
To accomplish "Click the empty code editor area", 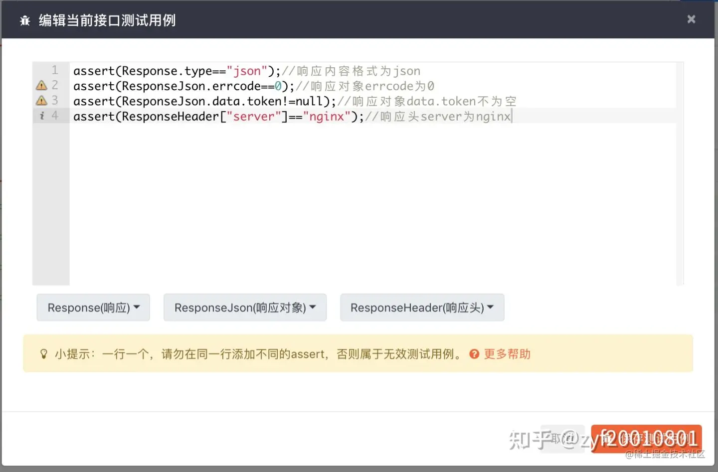I will pyautogui.click(x=373, y=204).
